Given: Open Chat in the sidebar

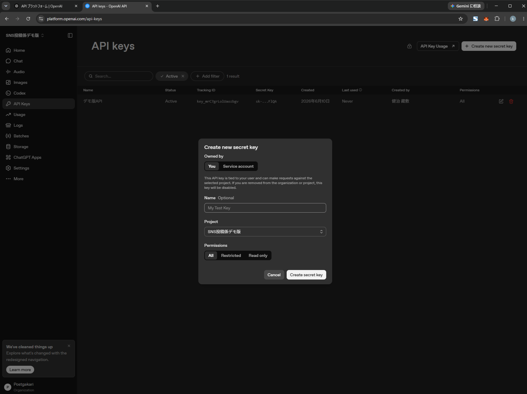Looking at the screenshot, I should point(38,61).
